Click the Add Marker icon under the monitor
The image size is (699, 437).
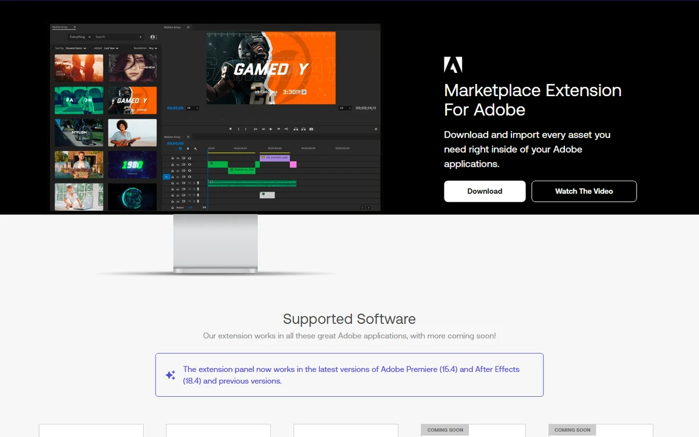point(230,129)
